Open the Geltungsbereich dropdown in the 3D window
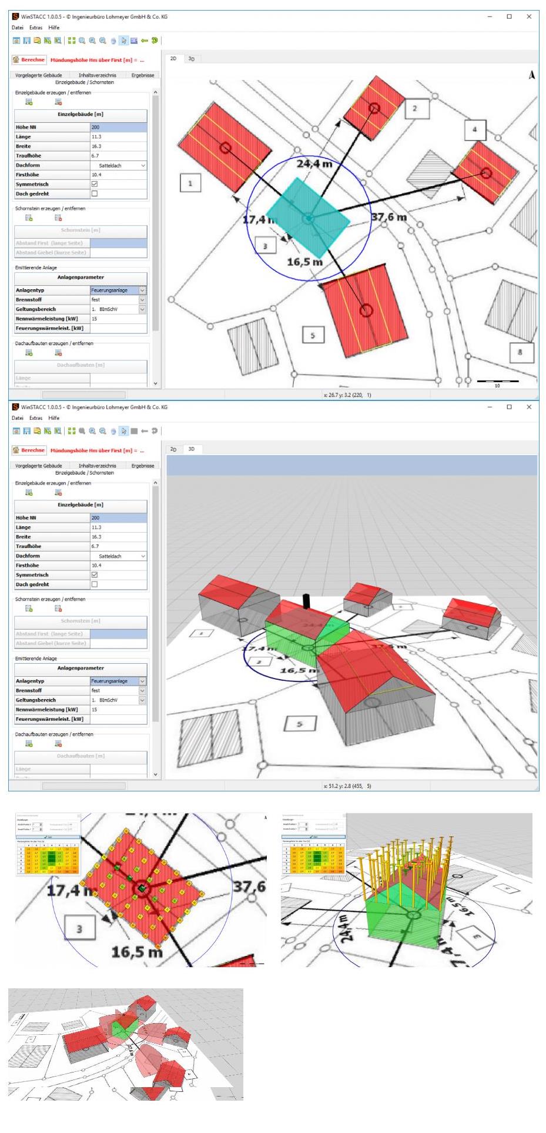 coord(142,700)
